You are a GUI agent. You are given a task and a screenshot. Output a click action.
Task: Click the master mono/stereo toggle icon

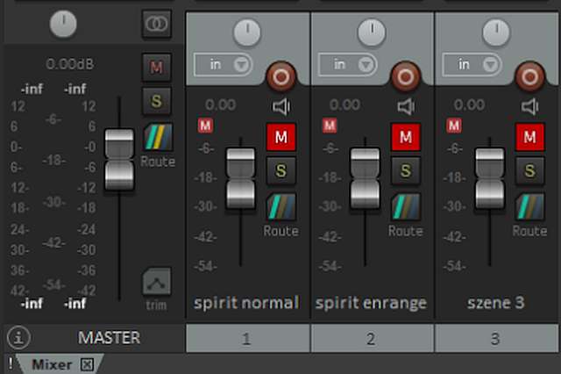[156, 24]
